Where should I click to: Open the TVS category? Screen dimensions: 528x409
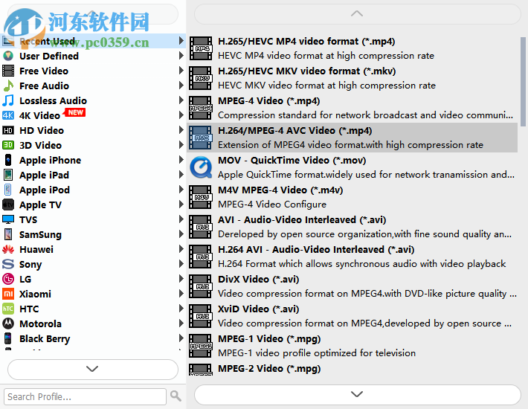coord(93,219)
